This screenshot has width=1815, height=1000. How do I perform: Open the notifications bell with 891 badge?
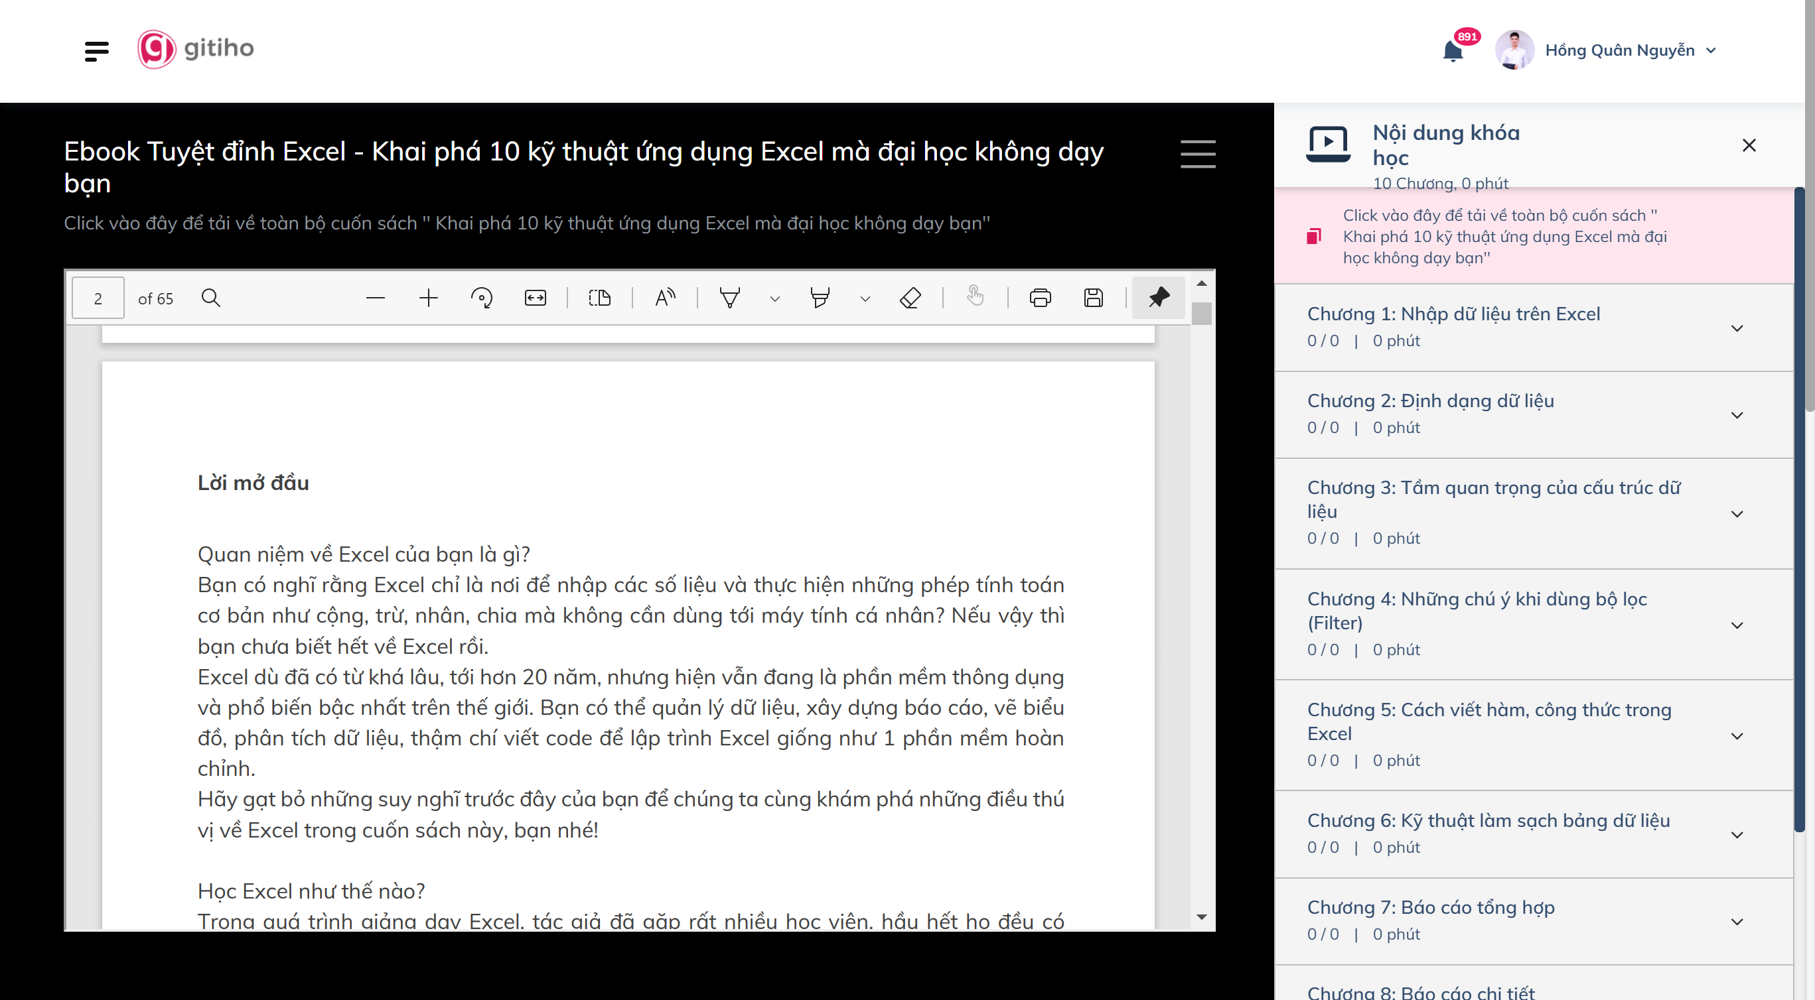(1453, 50)
